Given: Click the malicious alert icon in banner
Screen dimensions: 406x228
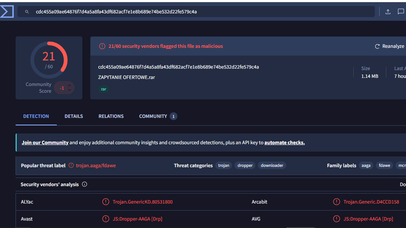Looking at the screenshot, I should [x=102, y=46].
